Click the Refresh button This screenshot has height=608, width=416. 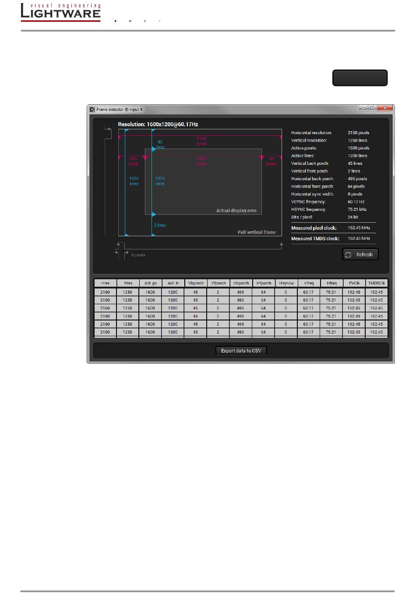point(360,255)
